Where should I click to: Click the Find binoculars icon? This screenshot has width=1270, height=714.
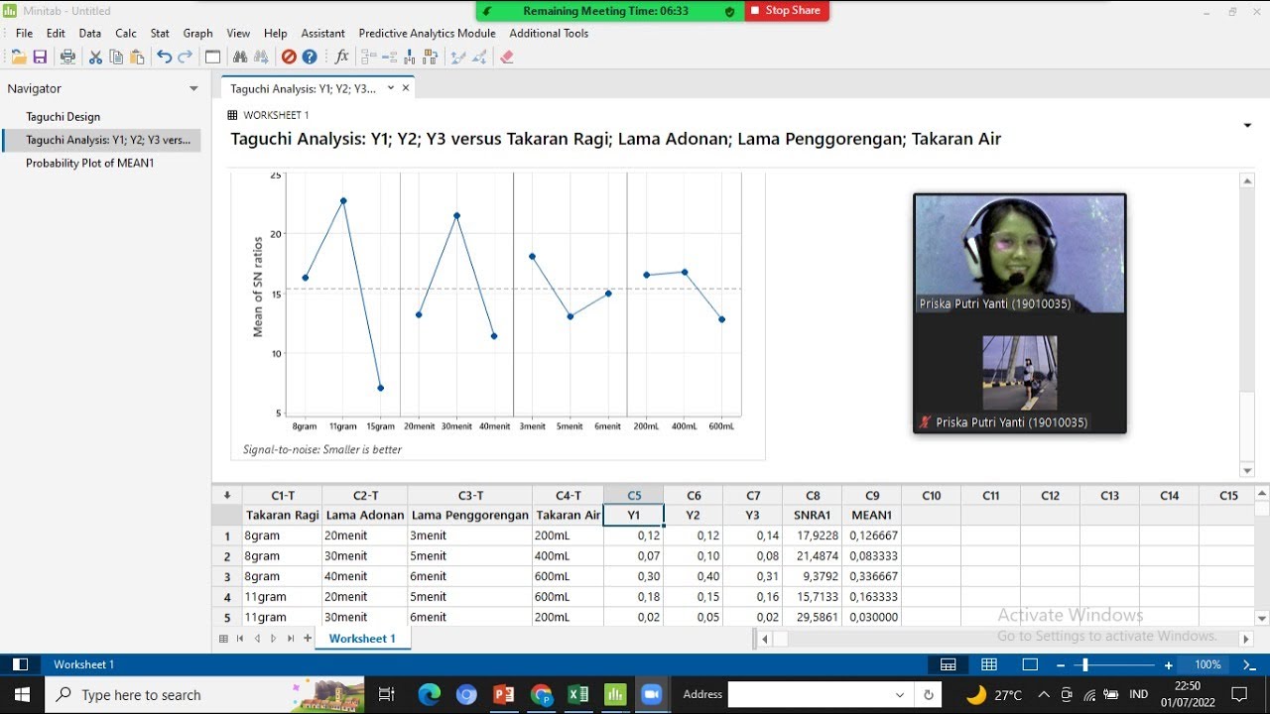pos(240,58)
